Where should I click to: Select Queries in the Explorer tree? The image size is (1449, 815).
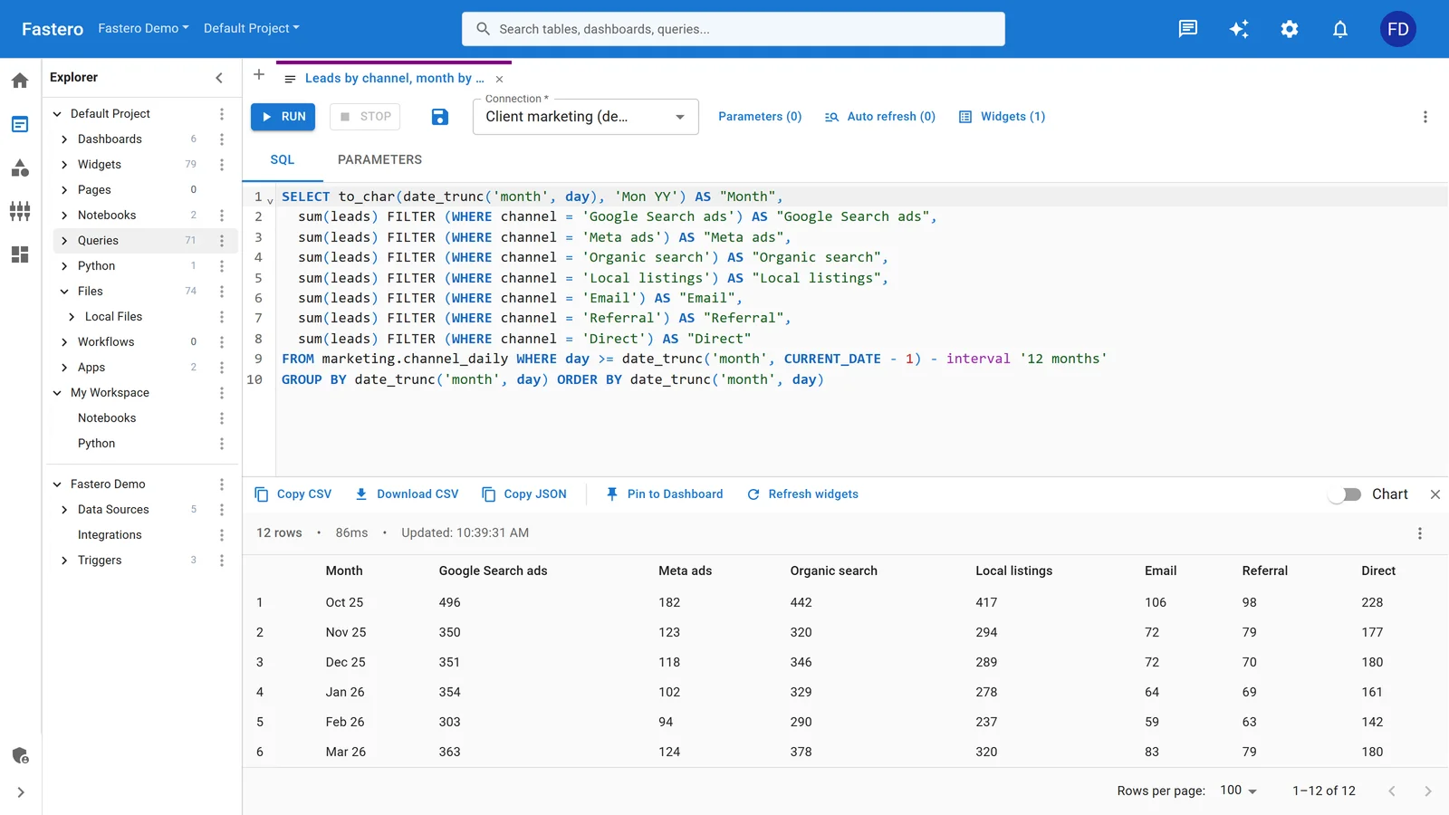98,241
